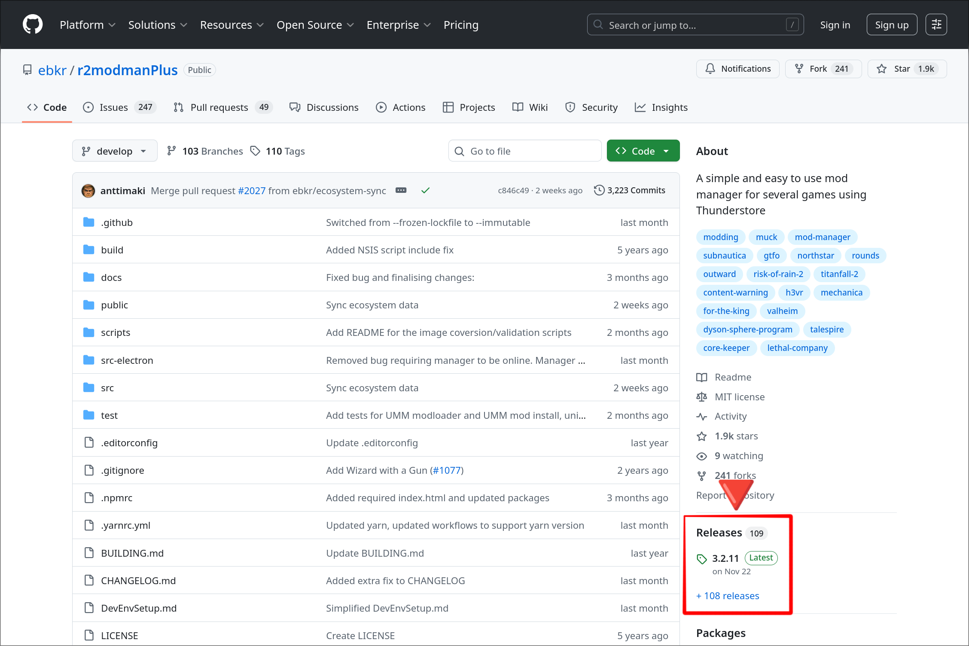Open the CHANGELOG.md file
Image resolution: width=969 pixels, height=646 pixels.
click(x=138, y=581)
